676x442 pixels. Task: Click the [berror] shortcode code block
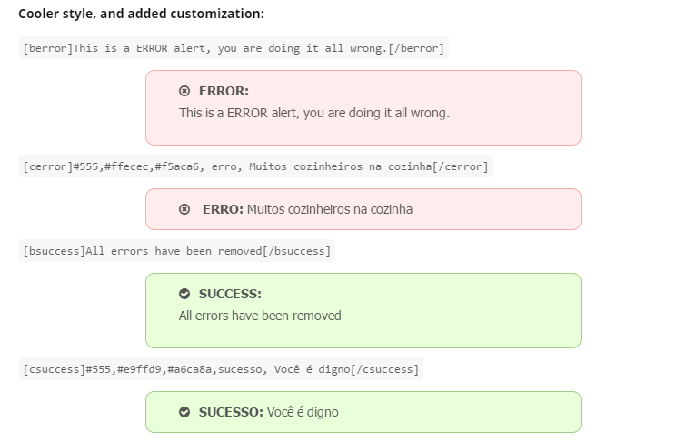(x=234, y=48)
